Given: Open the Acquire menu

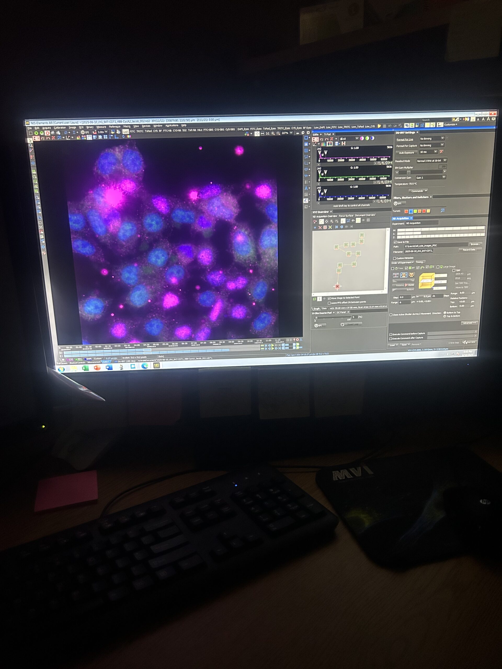Looking at the screenshot, I should point(46,128).
